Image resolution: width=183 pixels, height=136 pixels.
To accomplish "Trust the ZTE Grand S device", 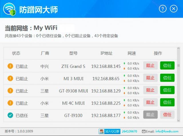I will click(x=167, y=65).
